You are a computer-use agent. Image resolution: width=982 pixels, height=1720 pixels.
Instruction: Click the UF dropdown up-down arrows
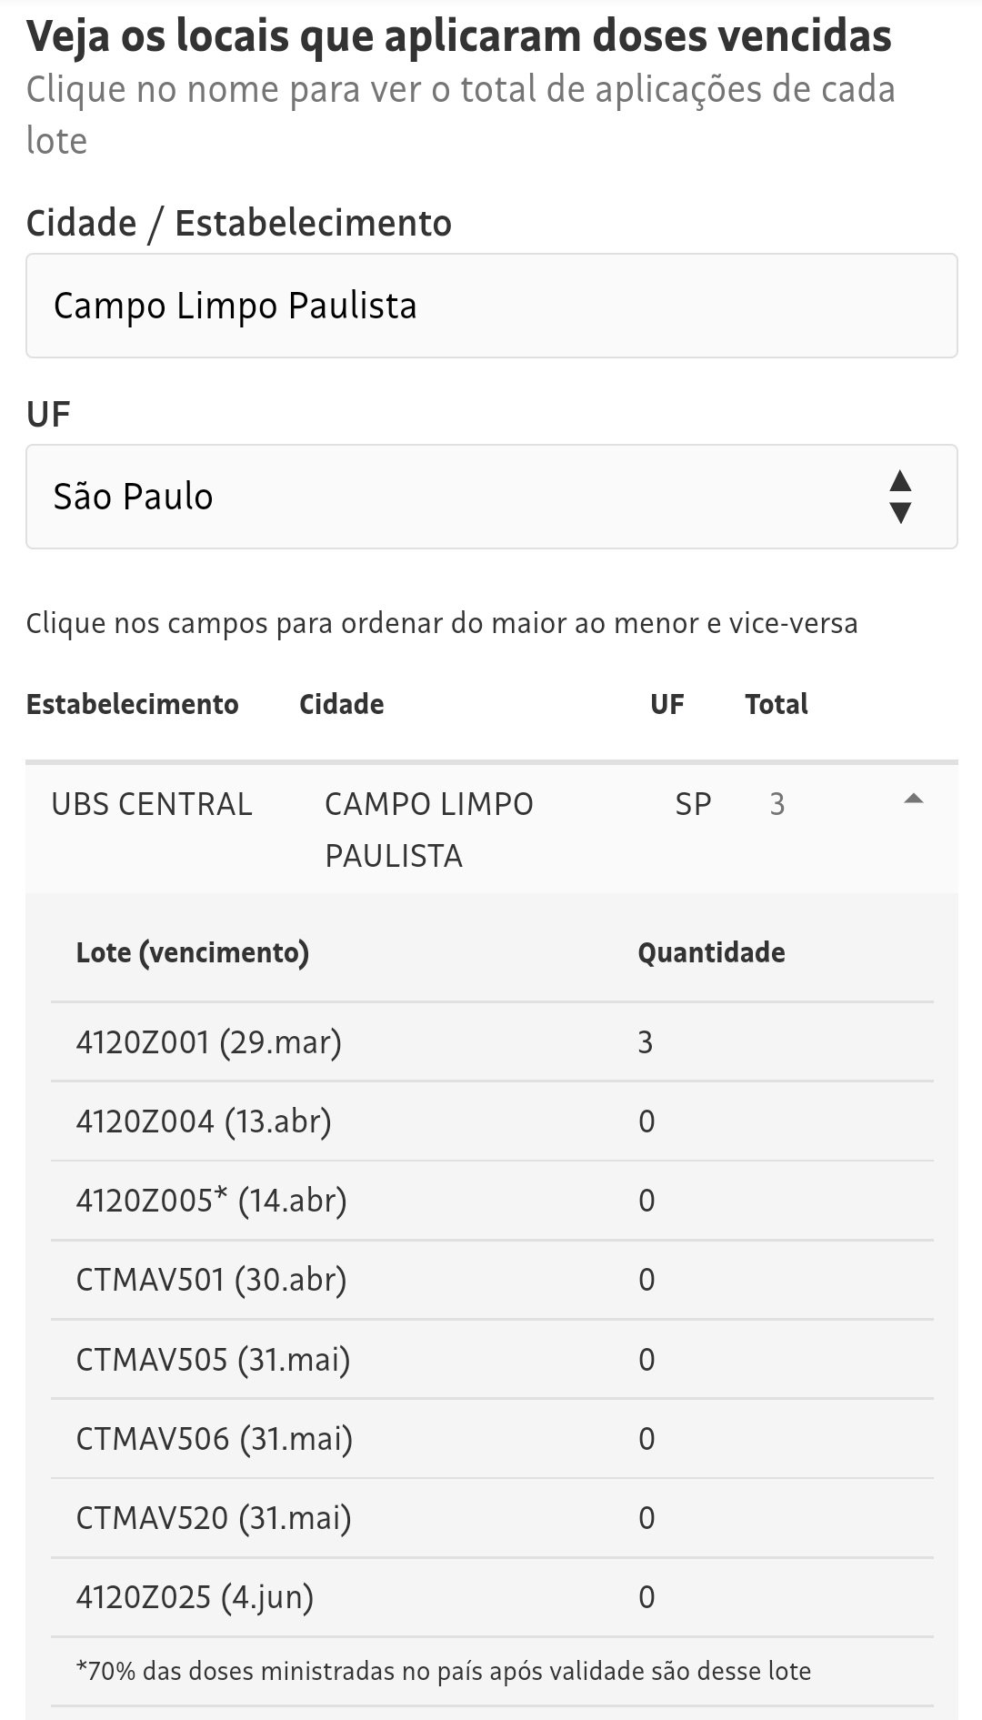click(900, 497)
